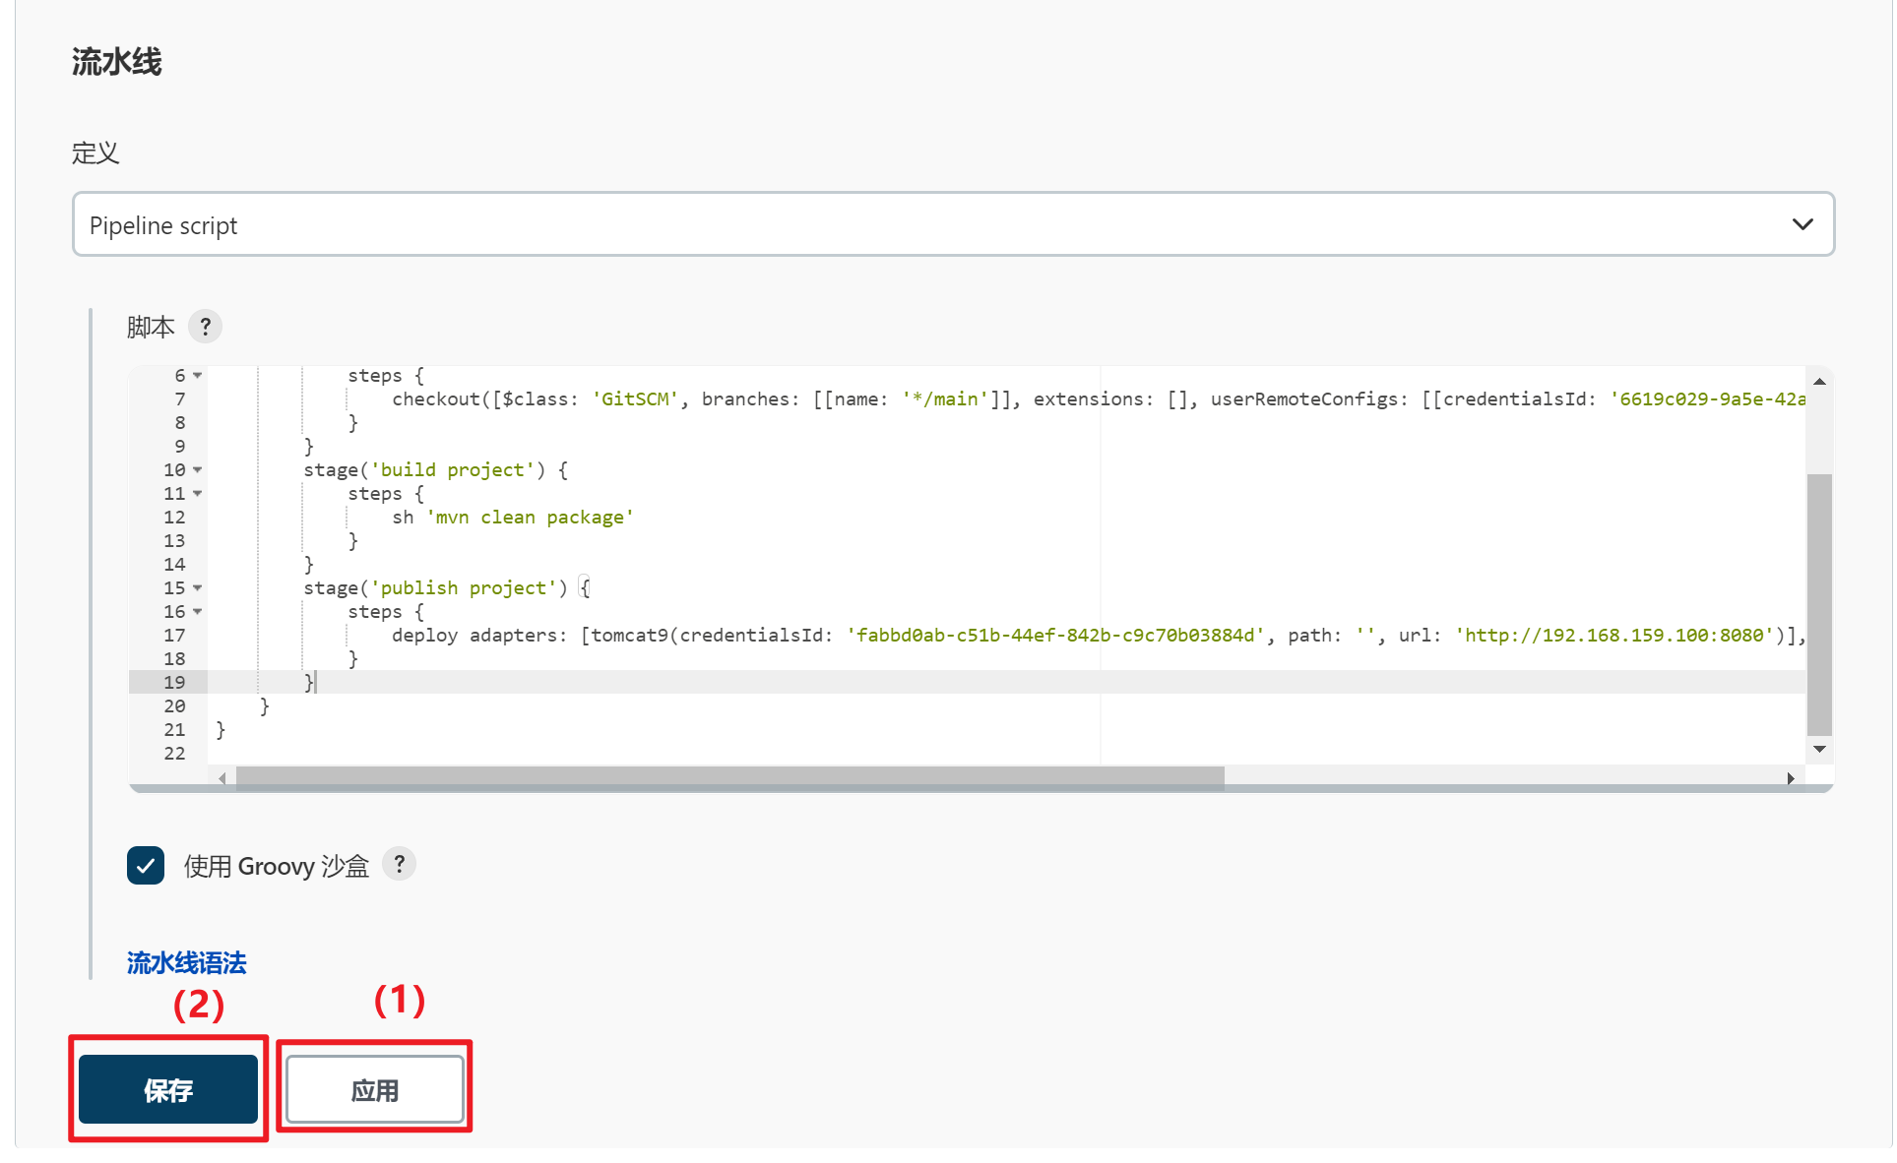This screenshot has height=1163, width=1897.
Task: Click horizontal scroll right arrow
Action: pyautogui.click(x=1791, y=778)
